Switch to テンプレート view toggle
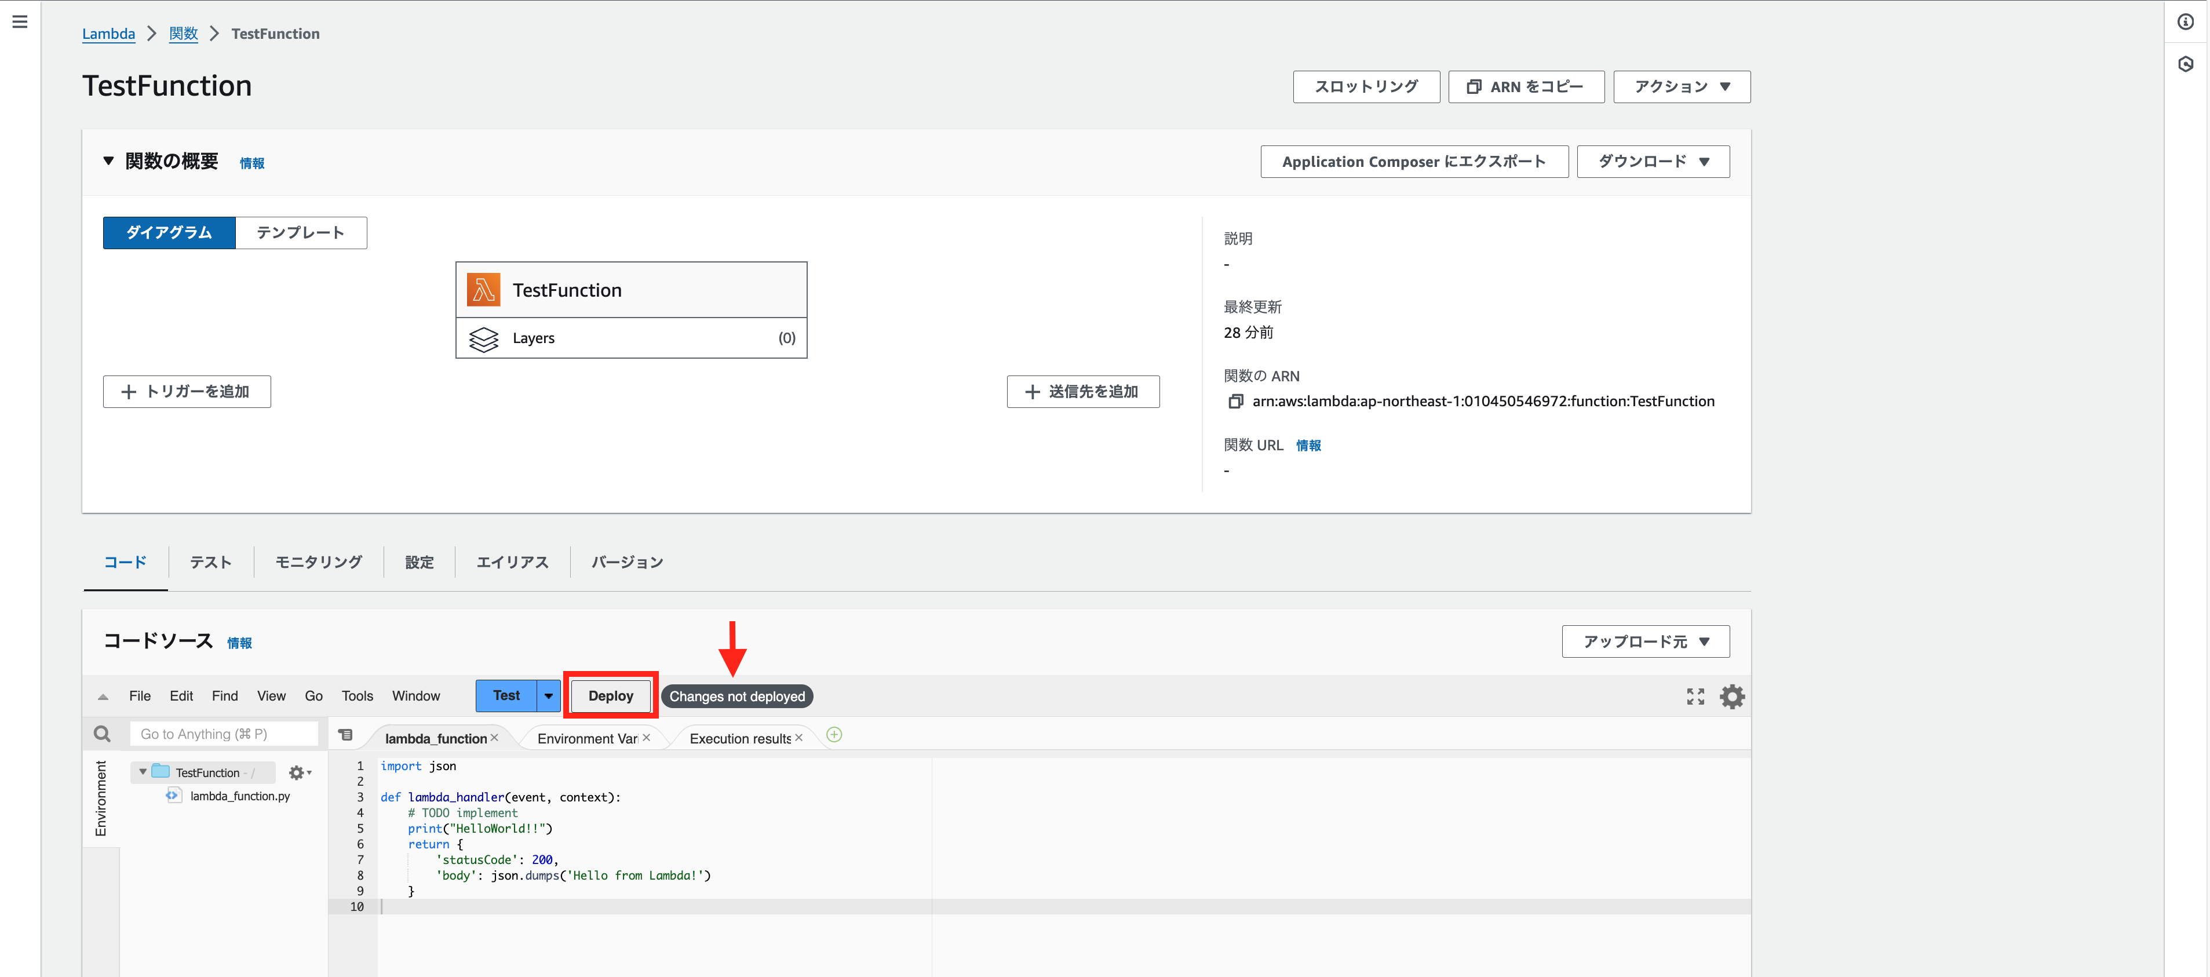The height and width of the screenshot is (977, 2210). point(300,232)
